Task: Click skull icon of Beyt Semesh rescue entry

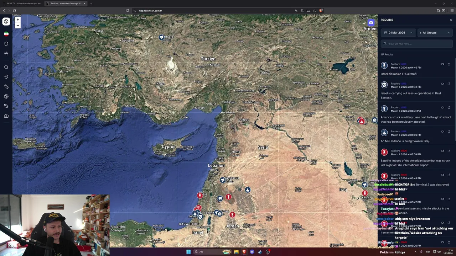Action: coord(384,85)
